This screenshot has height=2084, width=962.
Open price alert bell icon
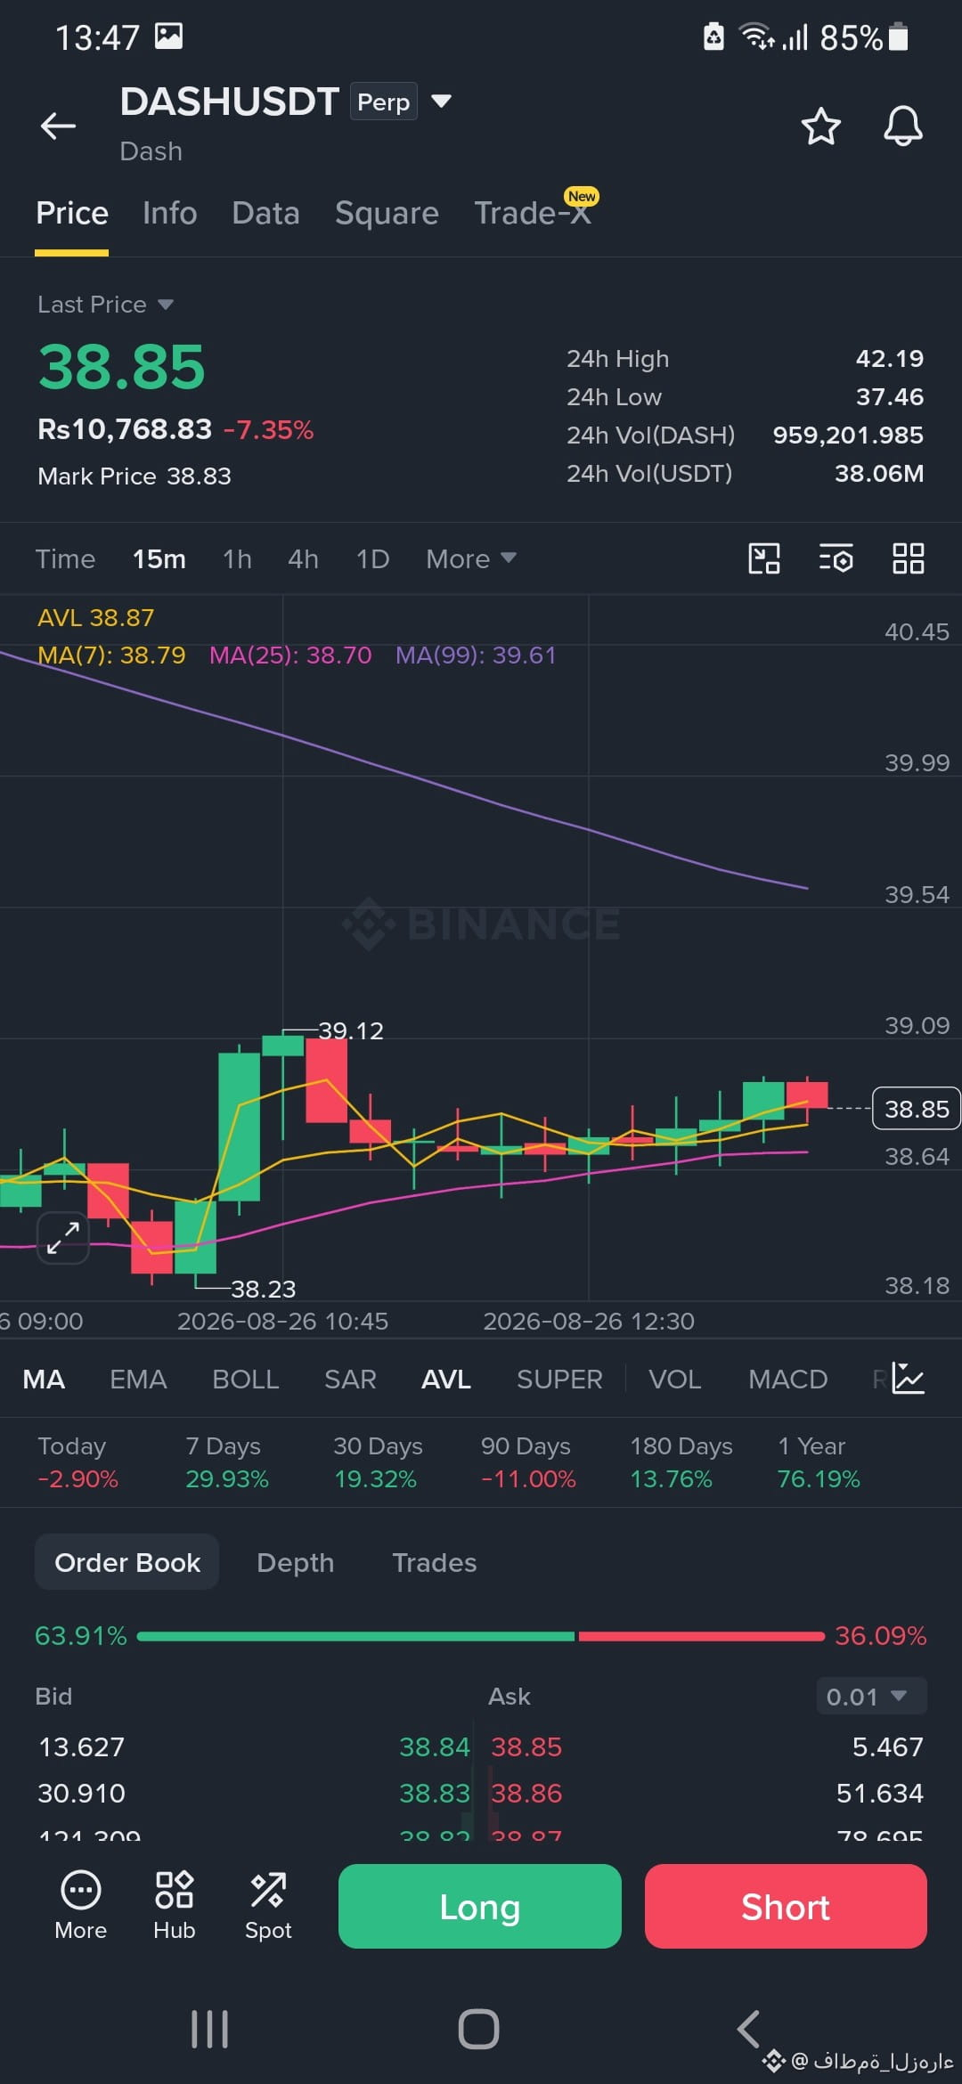[x=902, y=126]
